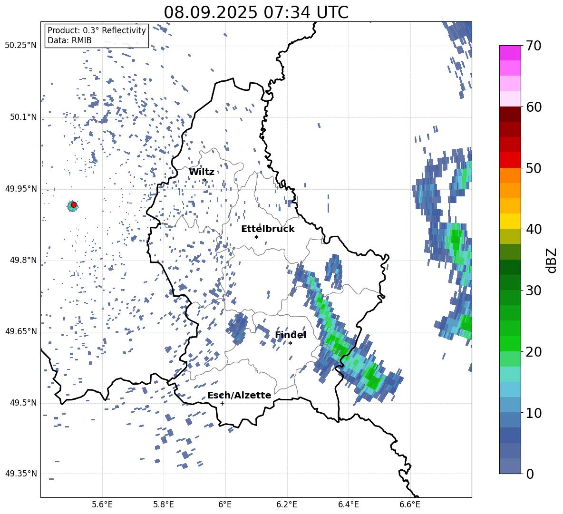This screenshot has width=563, height=514.
Task: Click the 10 tick label on colorbar
Action: (x=533, y=413)
